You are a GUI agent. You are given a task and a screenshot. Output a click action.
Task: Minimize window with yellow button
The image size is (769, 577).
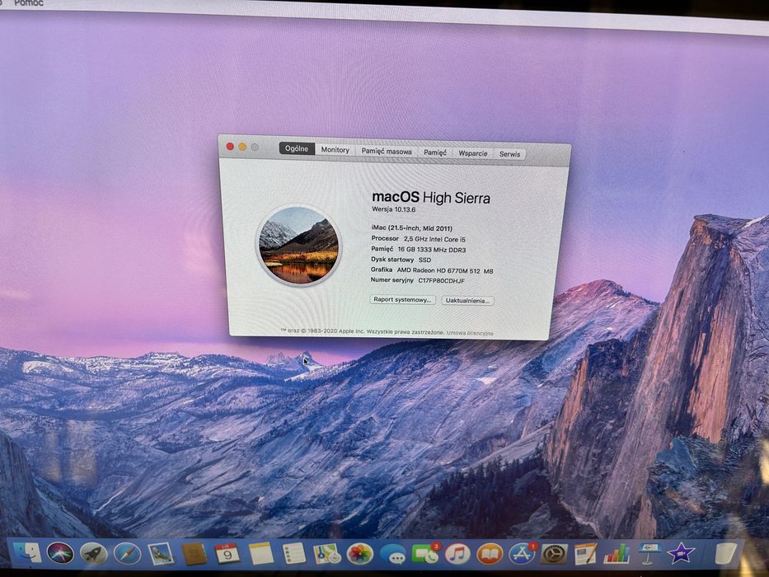tap(242, 147)
